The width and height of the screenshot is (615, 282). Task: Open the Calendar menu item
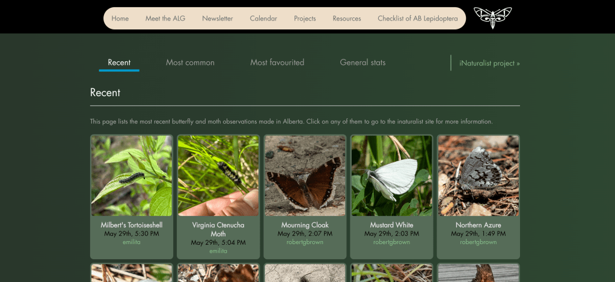pos(263,19)
